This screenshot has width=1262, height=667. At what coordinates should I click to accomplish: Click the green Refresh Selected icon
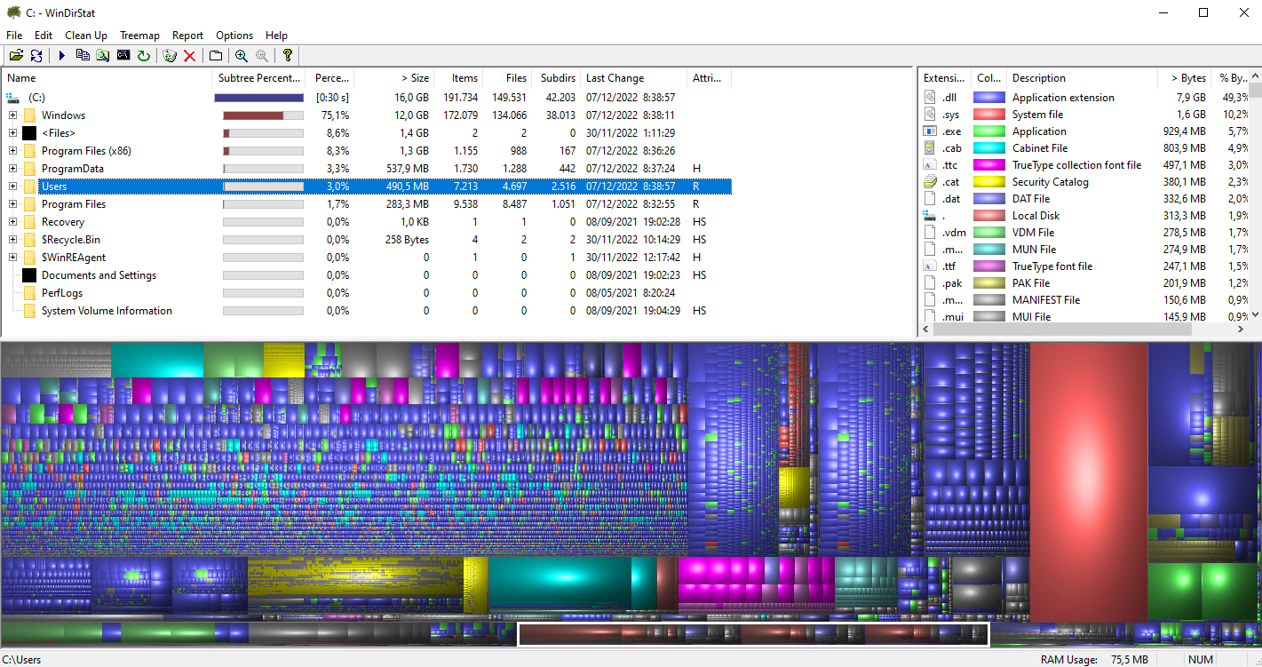coord(144,55)
